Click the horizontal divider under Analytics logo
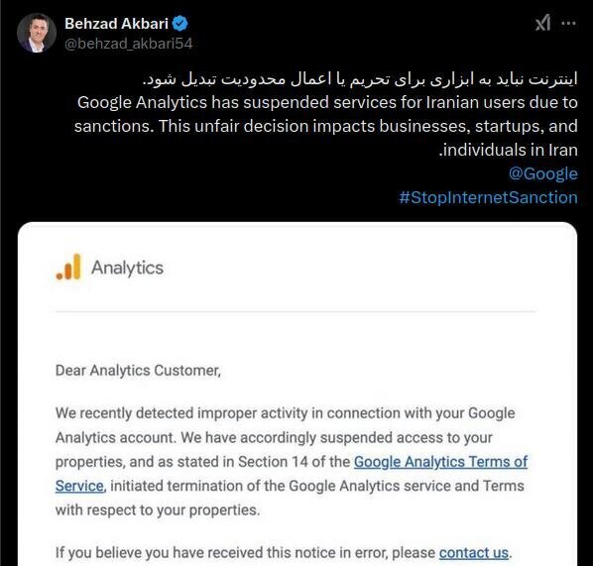 296,311
